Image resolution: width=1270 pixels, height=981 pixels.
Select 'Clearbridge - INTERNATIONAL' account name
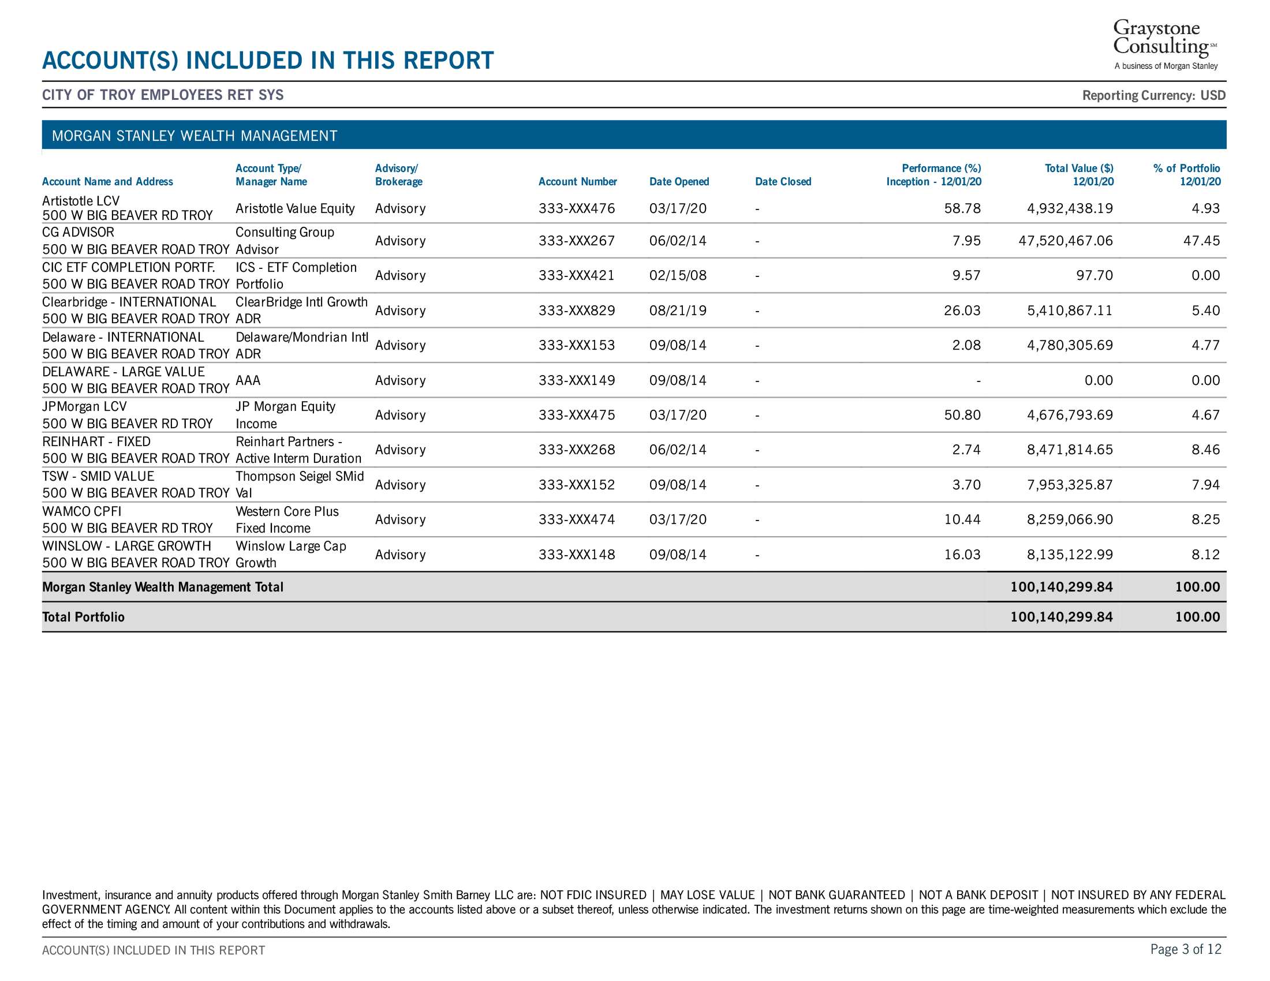click(x=129, y=302)
